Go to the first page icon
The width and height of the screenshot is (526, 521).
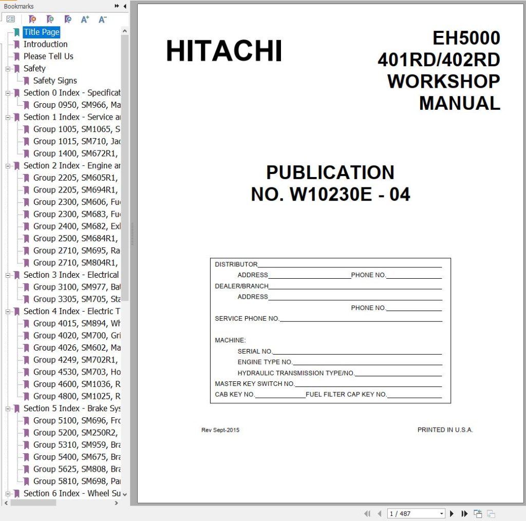pos(367,513)
